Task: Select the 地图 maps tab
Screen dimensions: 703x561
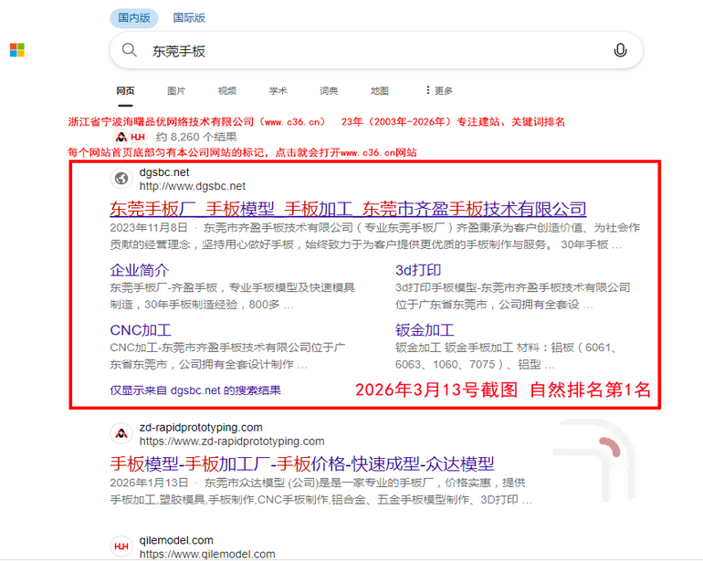Action: click(x=379, y=91)
